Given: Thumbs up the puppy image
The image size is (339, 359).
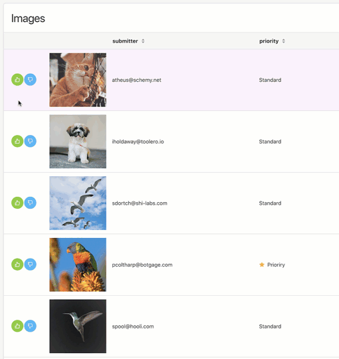Looking at the screenshot, I should tap(17, 141).
